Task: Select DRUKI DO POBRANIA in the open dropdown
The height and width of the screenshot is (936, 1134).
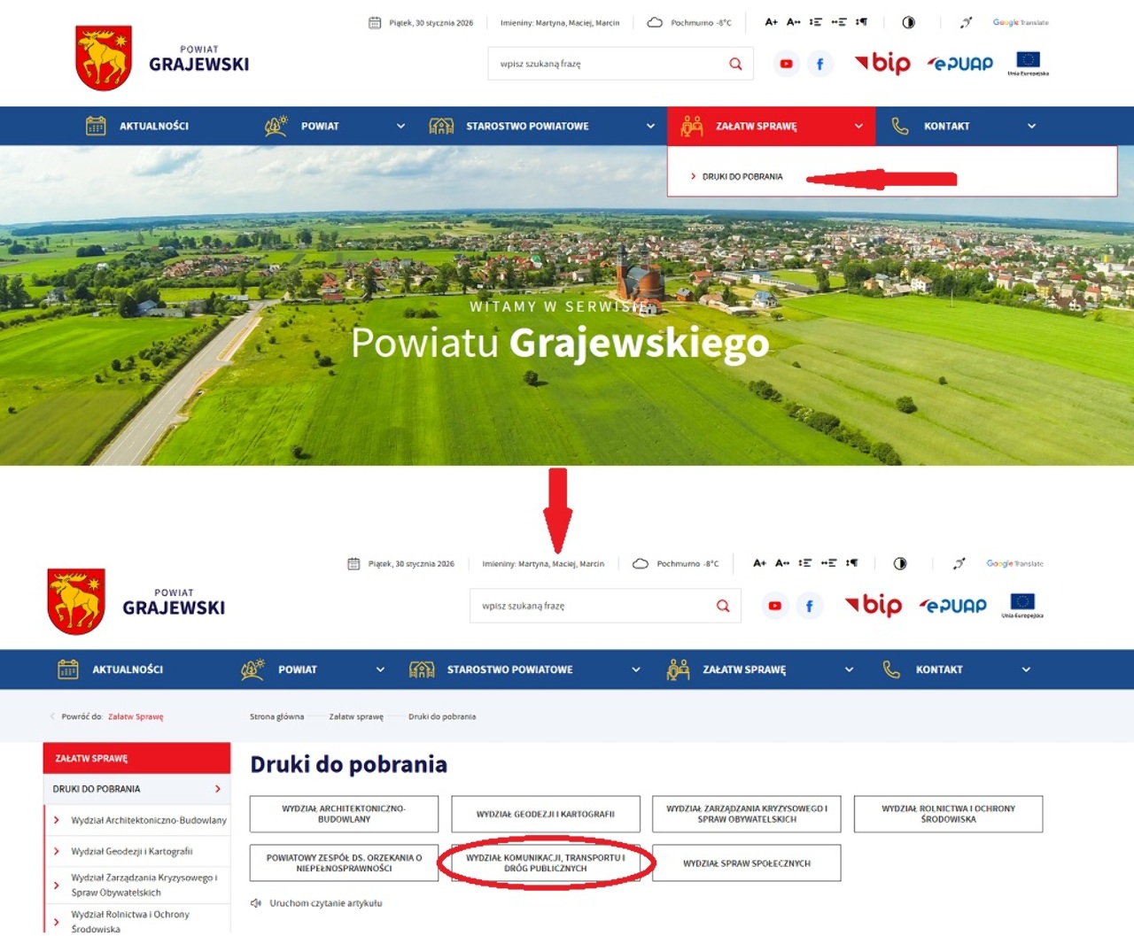Action: click(x=742, y=176)
